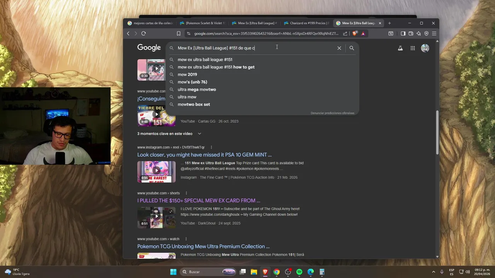Play DarkGhoul shorts video thumbnail 0:51
This screenshot has width=495, height=278.
click(x=156, y=217)
